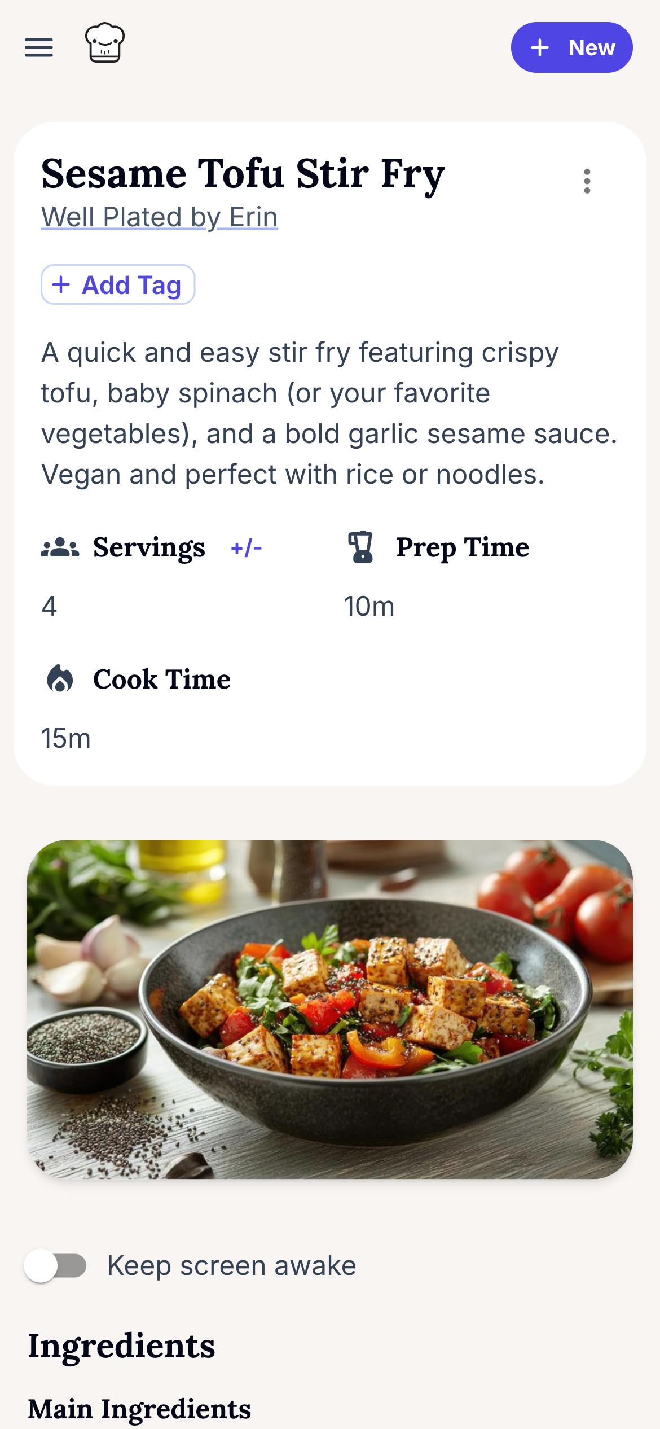Image resolution: width=660 pixels, height=1429 pixels.
Task: Open the stir fry recipe photo
Action: click(x=330, y=1009)
